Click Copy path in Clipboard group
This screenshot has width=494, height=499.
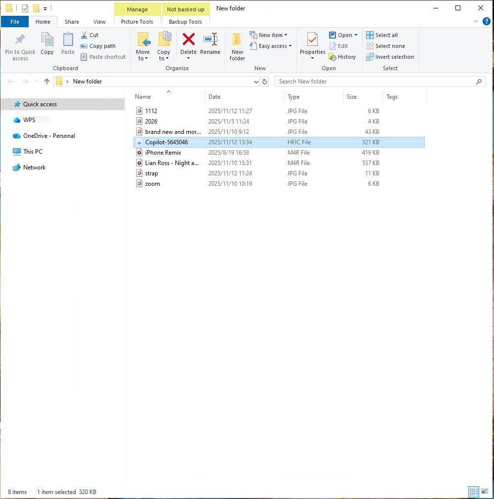click(97, 46)
